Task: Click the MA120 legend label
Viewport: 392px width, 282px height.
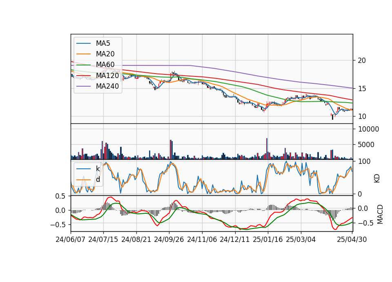Action: pos(107,76)
